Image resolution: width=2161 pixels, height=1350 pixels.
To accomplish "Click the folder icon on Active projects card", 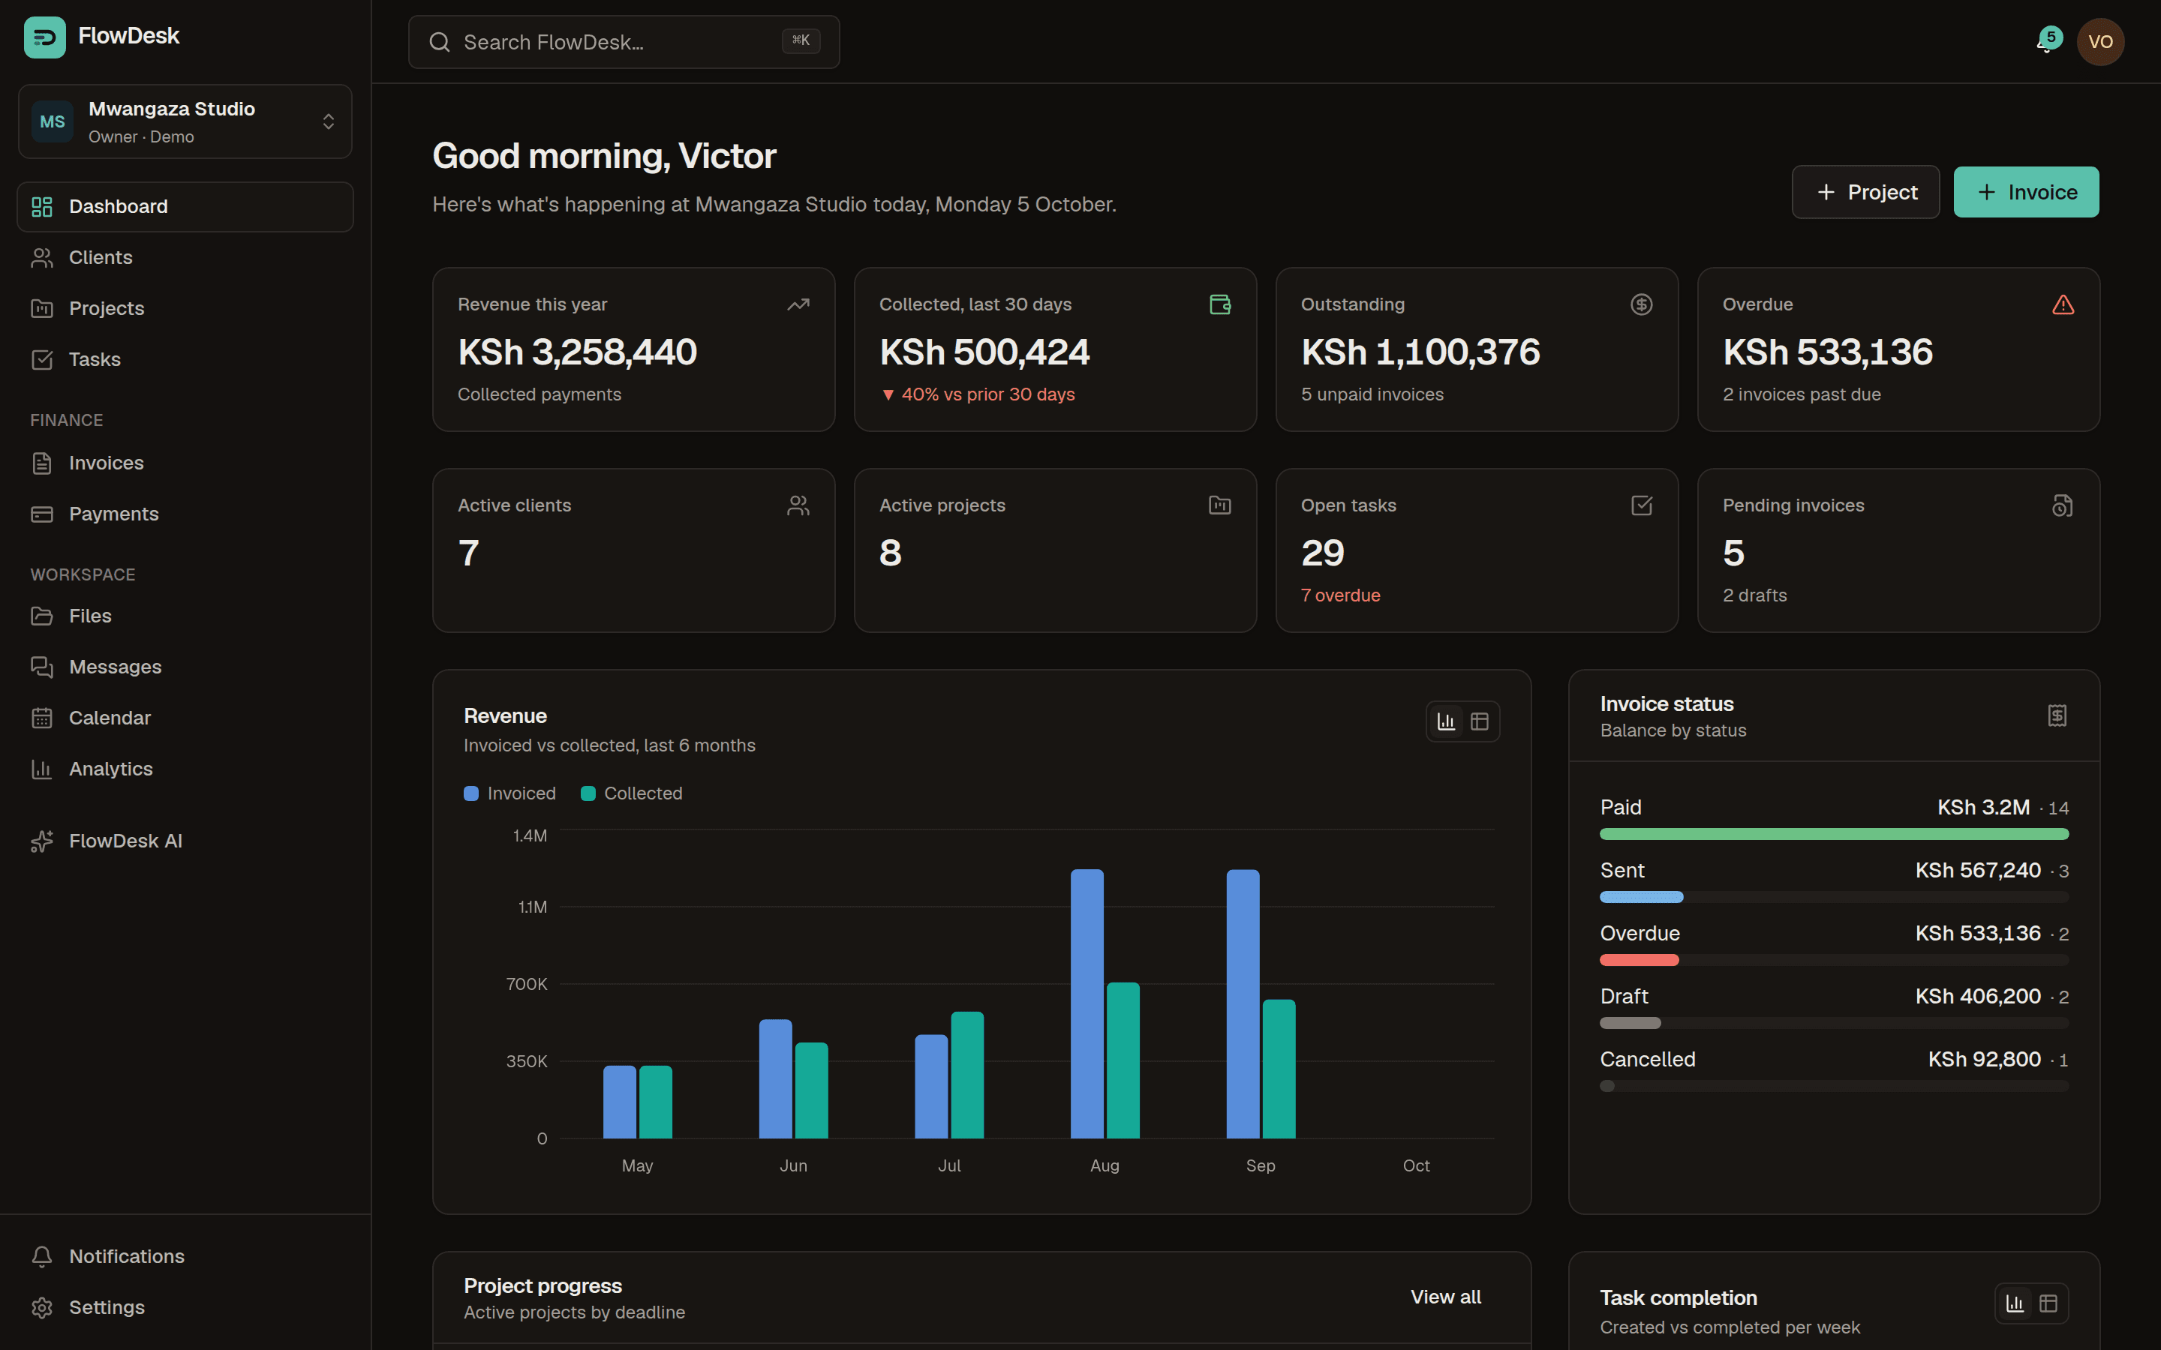I will click(x=1220, y=505).
